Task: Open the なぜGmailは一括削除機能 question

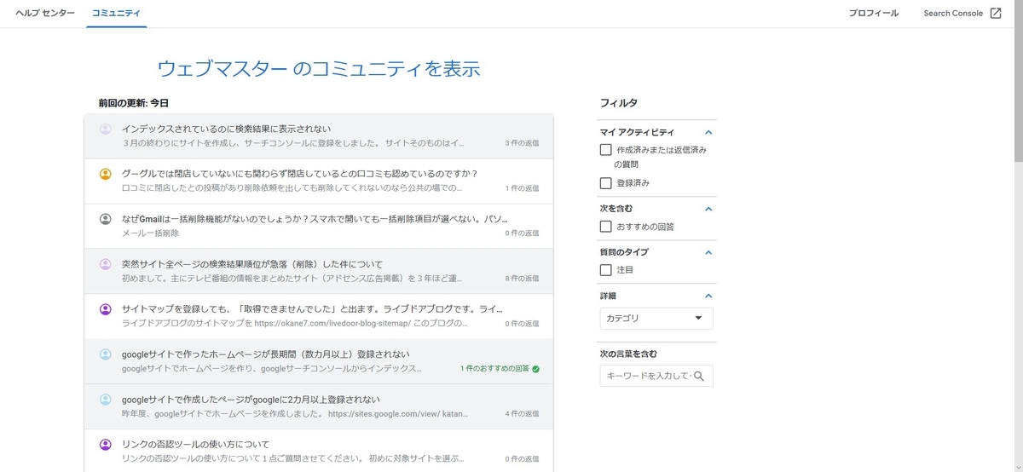Action: tap(319, 227)
